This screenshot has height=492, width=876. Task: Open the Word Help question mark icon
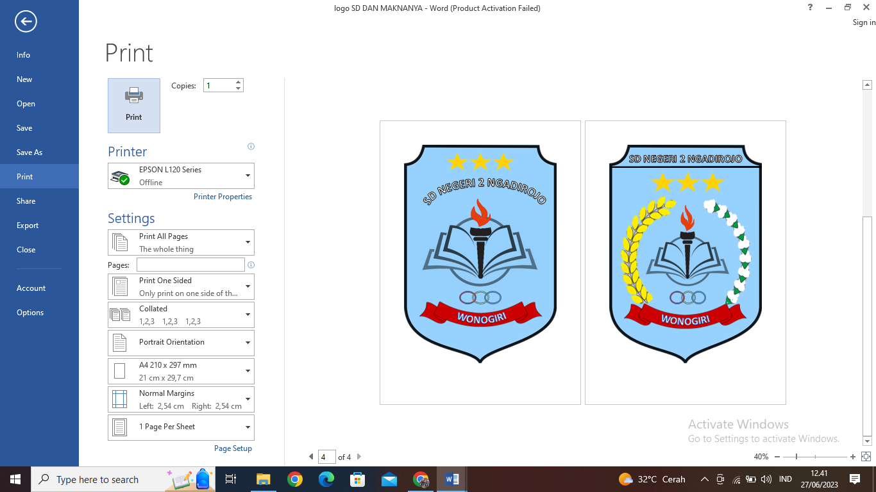point(811,8)
